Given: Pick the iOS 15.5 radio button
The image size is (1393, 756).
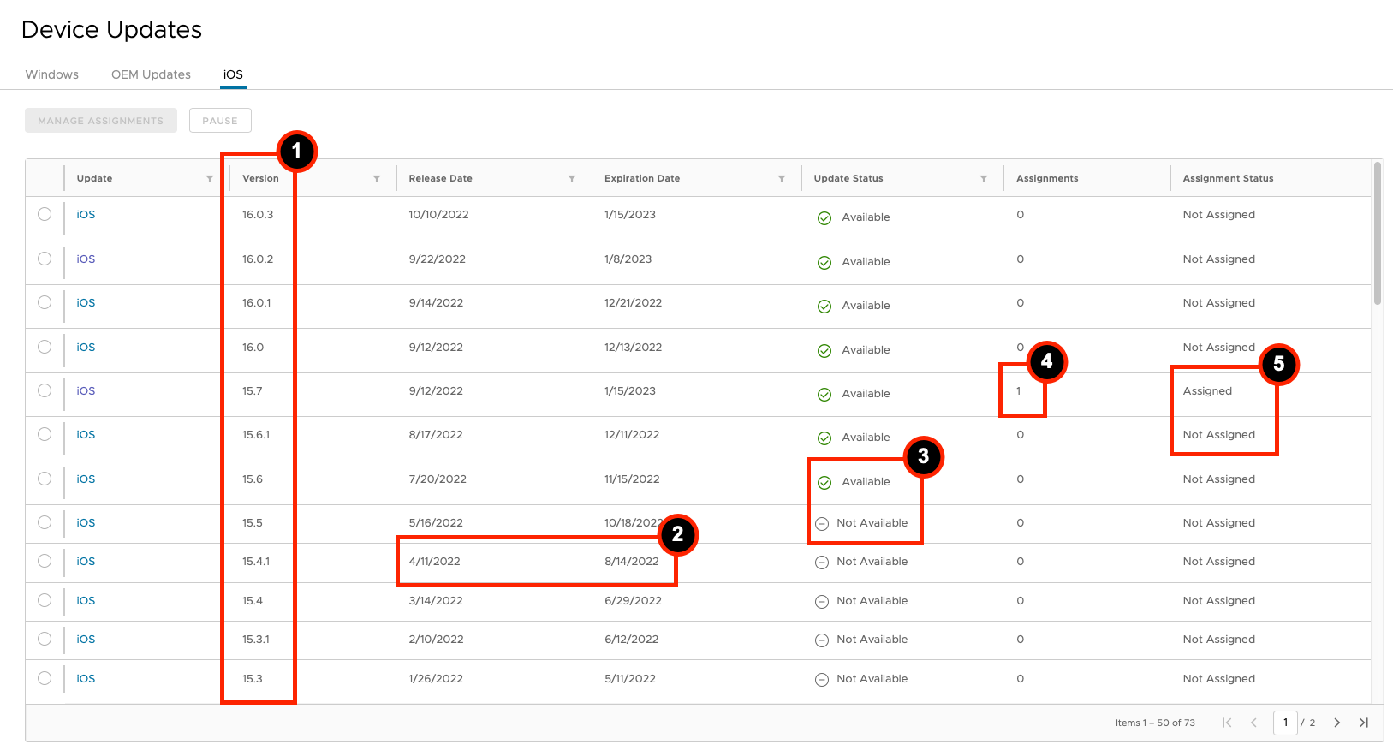Looking at the screenshot, I should point(45,522).
